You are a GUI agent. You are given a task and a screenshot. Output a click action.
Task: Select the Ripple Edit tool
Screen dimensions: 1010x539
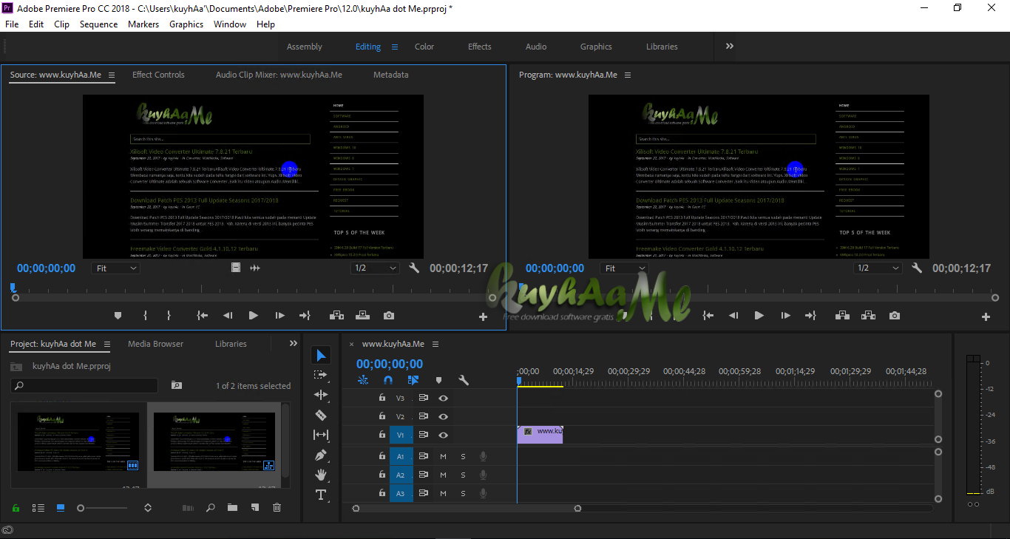point(321,395)
